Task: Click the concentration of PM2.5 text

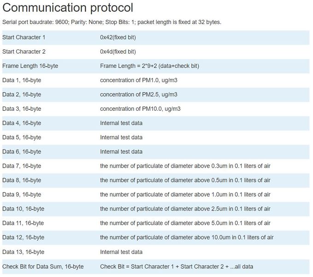Action: [x=139, y=95]
